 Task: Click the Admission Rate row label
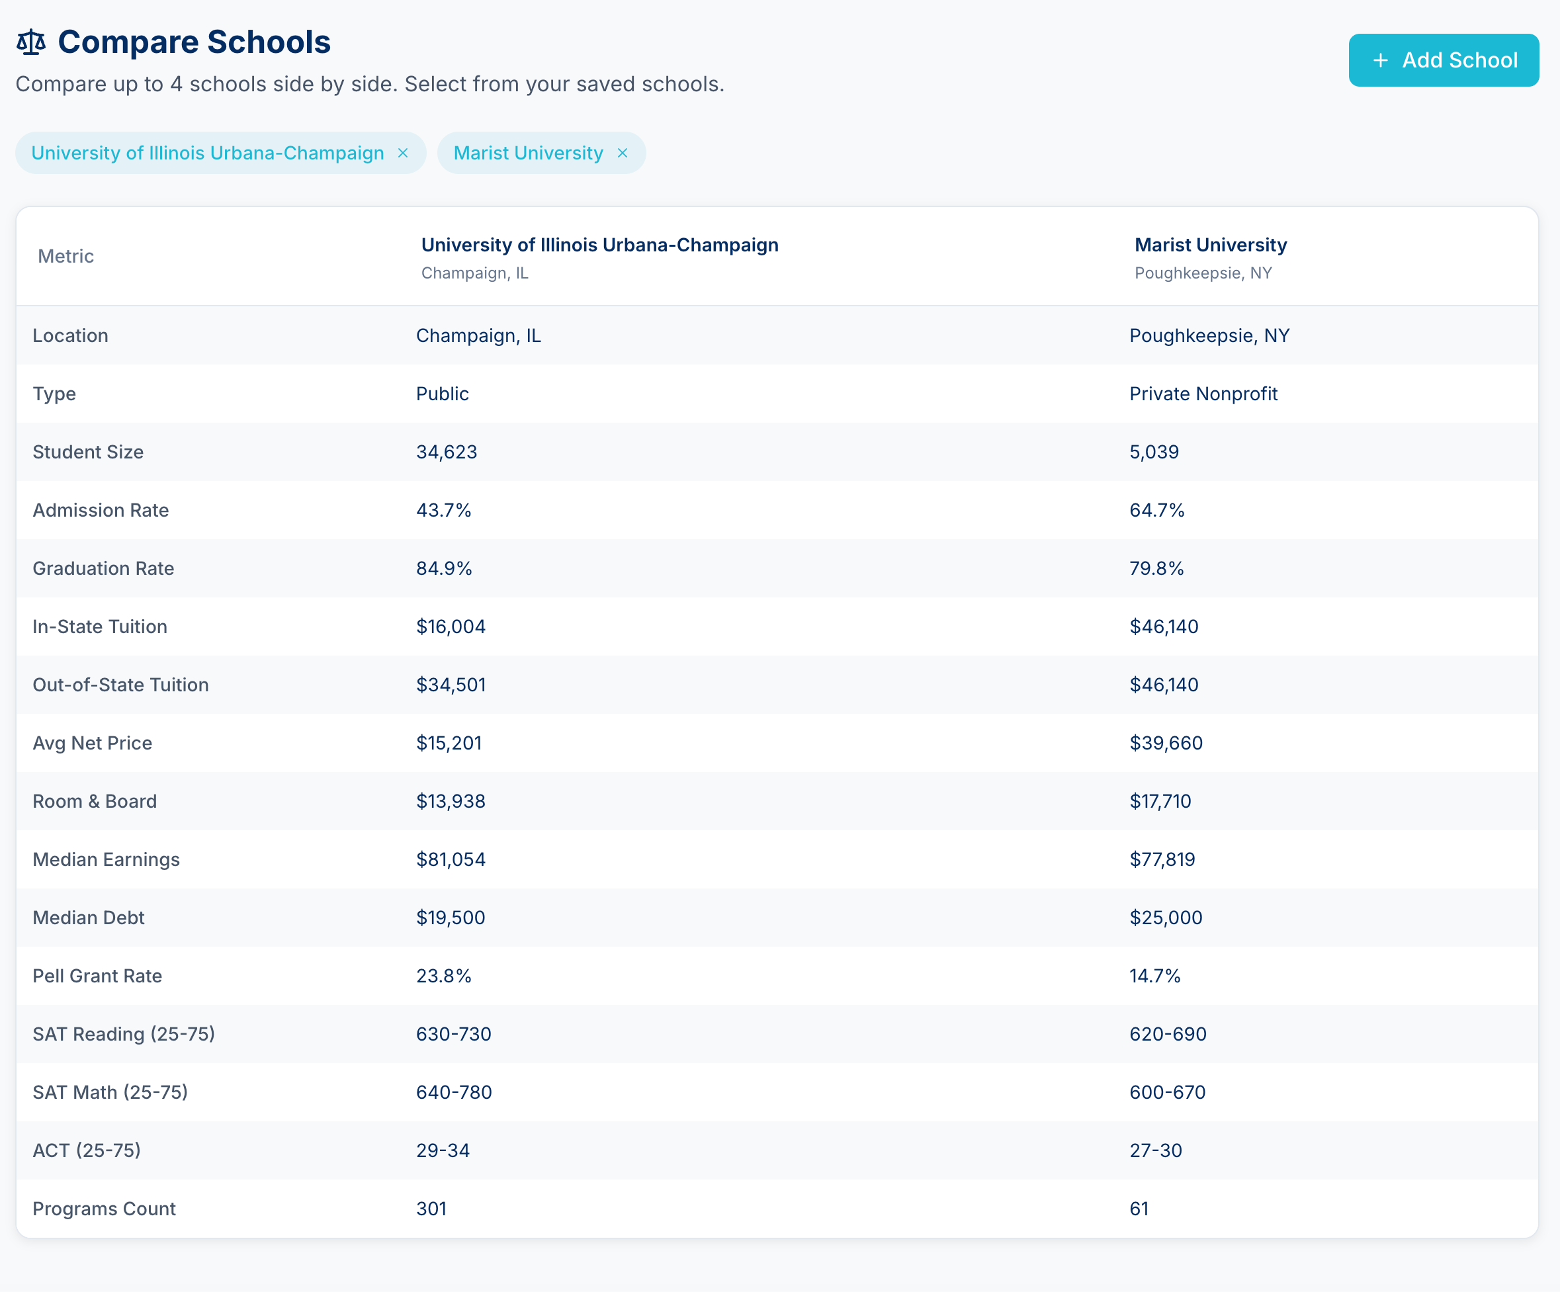point(101,509)
